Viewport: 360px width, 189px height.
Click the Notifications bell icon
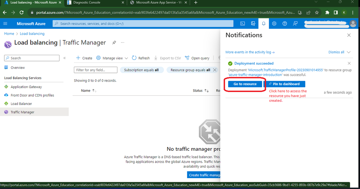coord(263,24)
